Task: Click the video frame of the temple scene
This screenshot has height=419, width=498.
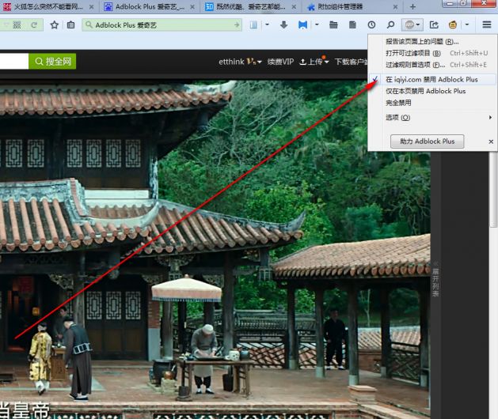Action: 215,249
